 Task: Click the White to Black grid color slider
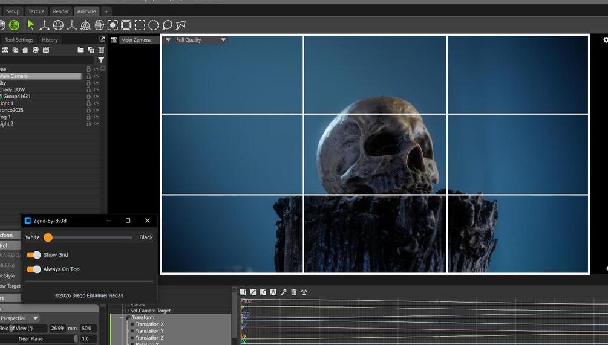(x=89, y=237)
